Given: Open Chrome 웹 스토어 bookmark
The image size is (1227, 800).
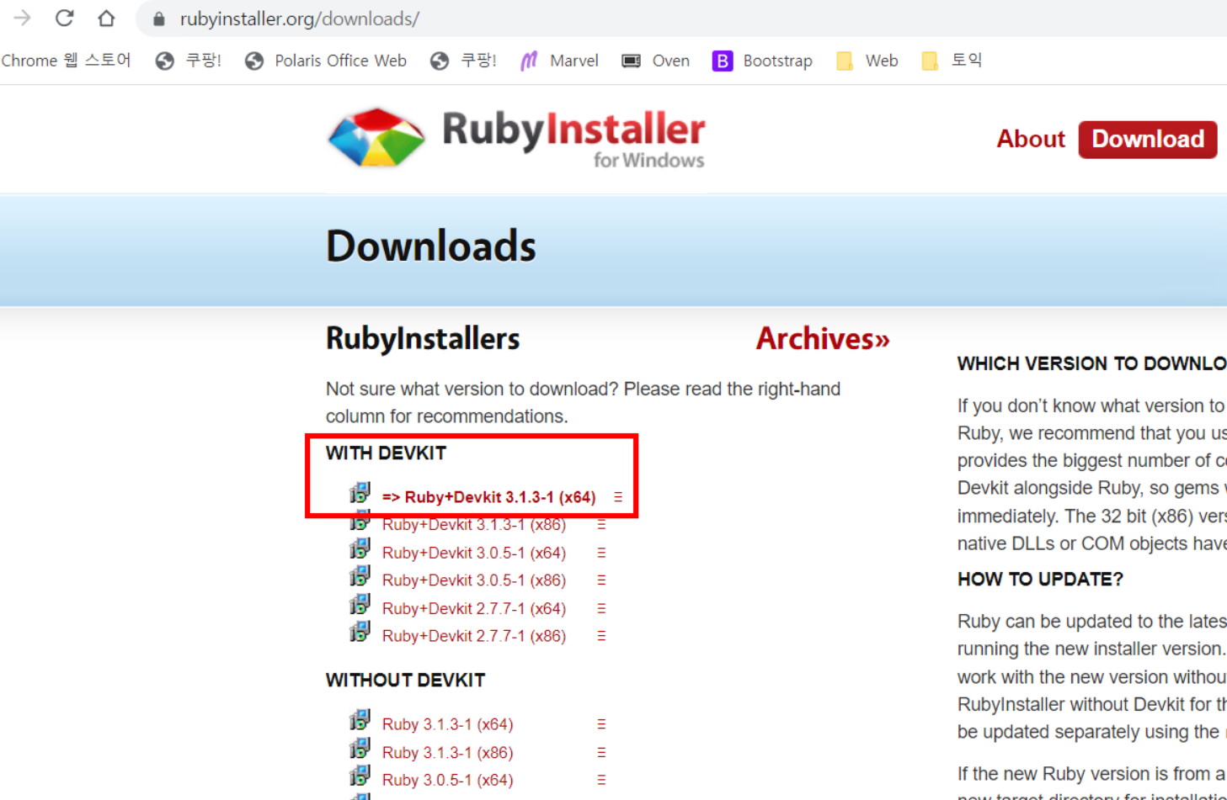Looking at the screenshot, I should tap(66, 61).
